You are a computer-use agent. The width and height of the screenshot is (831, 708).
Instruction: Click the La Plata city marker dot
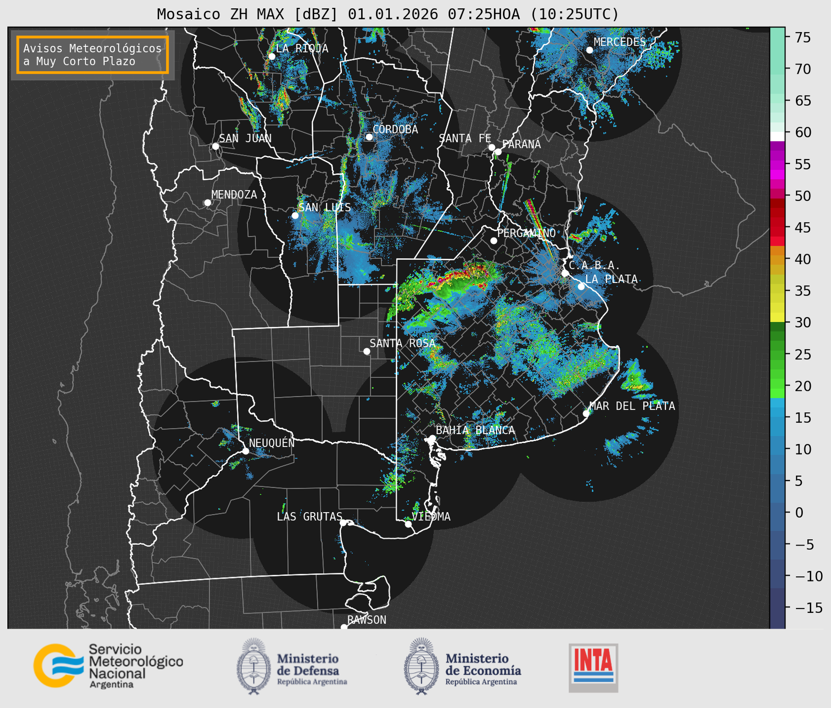coord(581,287)
